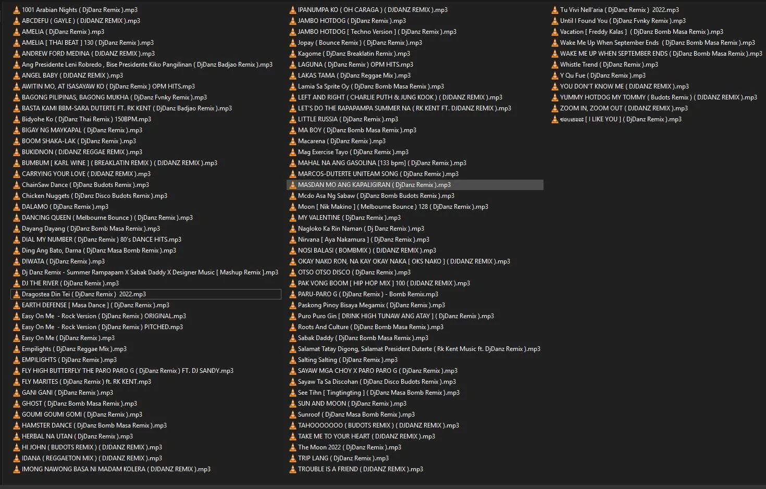Click VLC icon for DIWATA file
Screen dimensions: 766x489
point(17,261)
